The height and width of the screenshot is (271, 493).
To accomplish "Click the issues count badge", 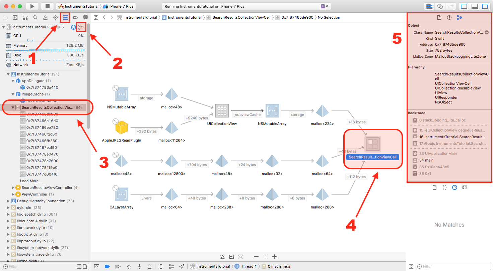I will 325,6.
